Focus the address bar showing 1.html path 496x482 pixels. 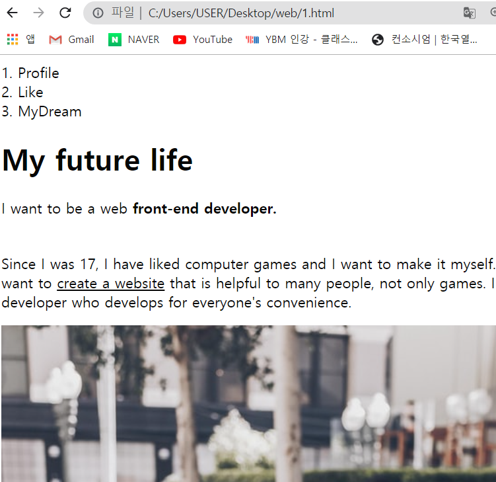coord(241,13)
